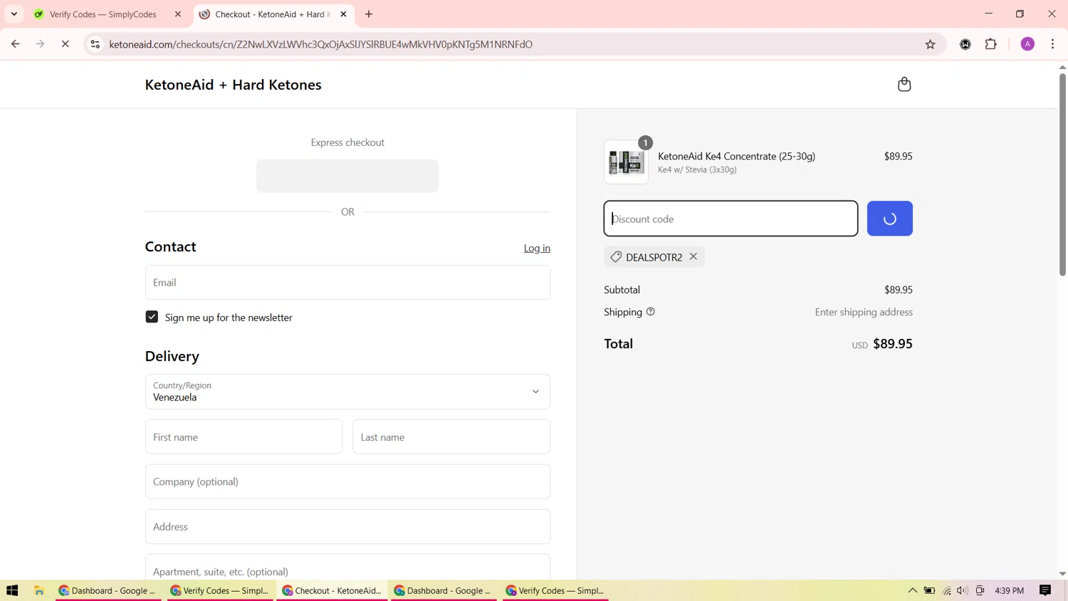Click the loading Apply discount button
Image resolution: width=1068 pixels, height=601 pixels.
pyautogui.click(x=889, y=219)
